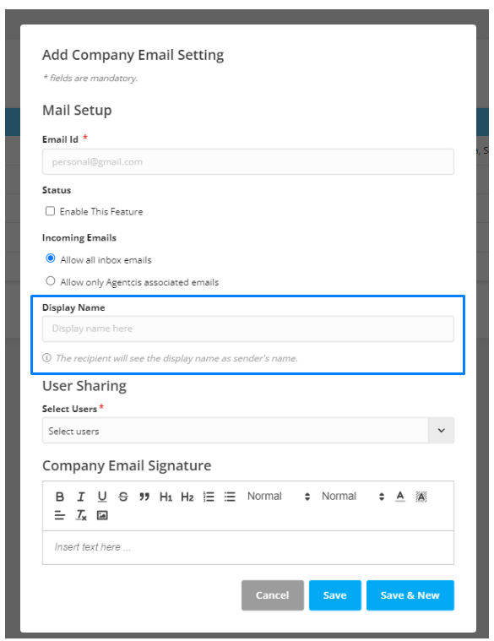Create an ordered numbered list
The height and width of the screenshot is (641, 494).
point(209,497)
